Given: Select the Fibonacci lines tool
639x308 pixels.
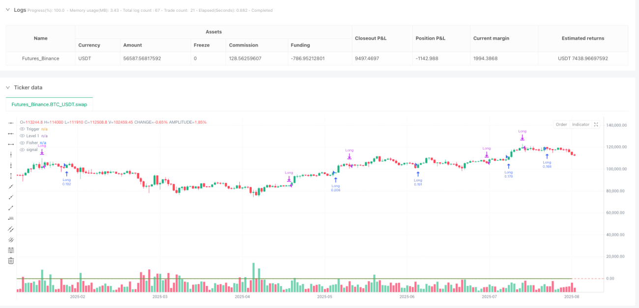Looking at the screenshot, I should (11, 250).
